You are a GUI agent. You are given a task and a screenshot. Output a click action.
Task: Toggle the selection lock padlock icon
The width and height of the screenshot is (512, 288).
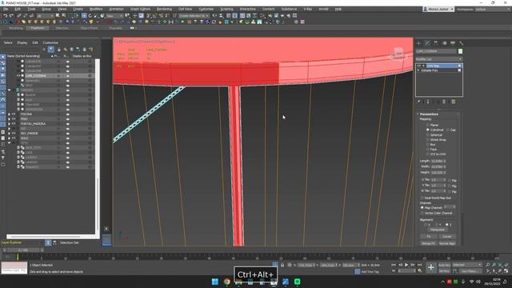pos(282,265)
